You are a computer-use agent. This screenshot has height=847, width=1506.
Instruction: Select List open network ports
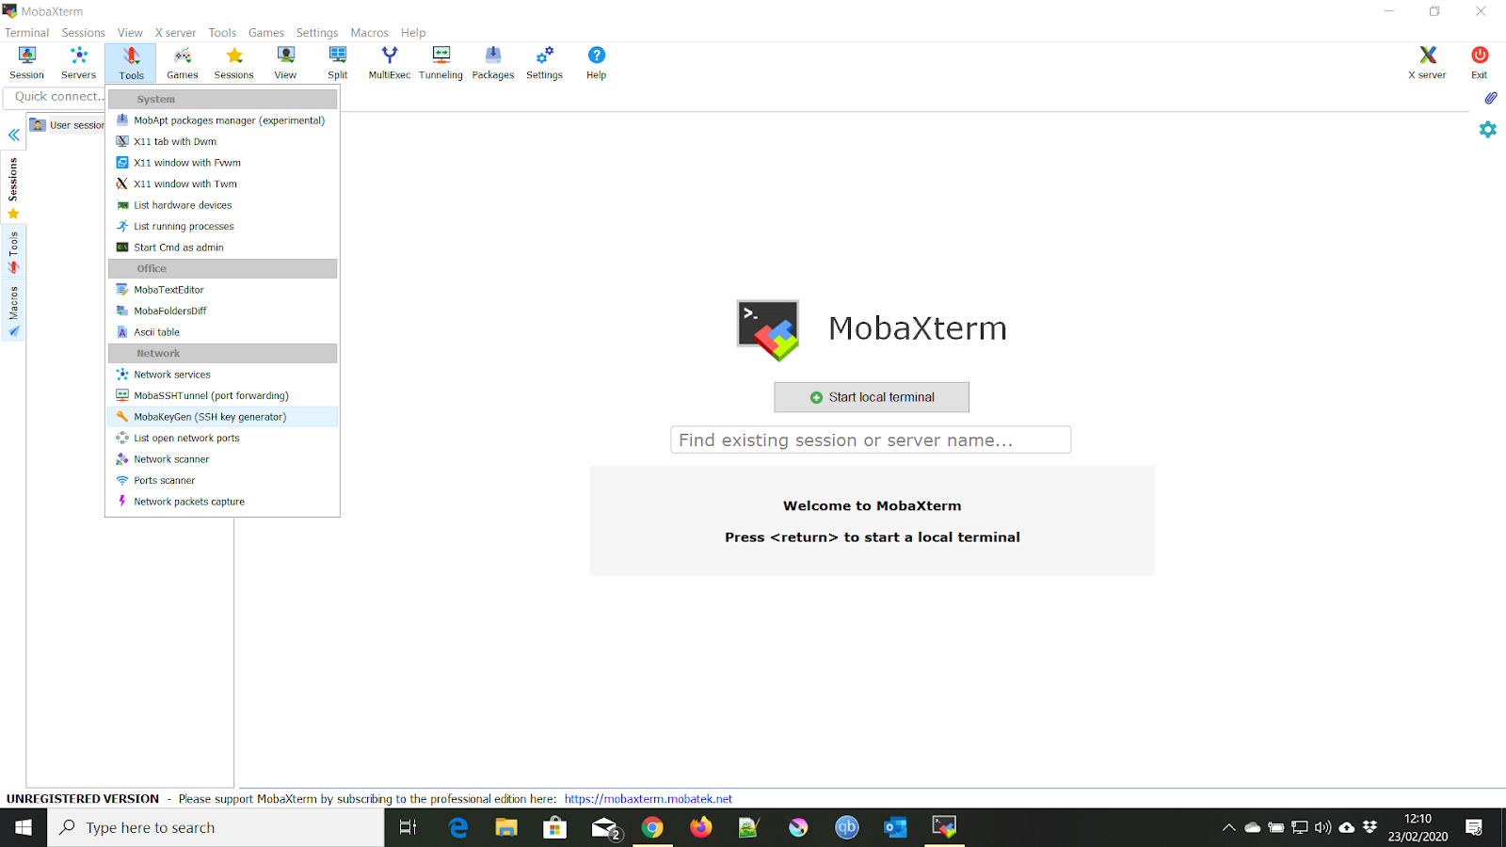(223, 438)
